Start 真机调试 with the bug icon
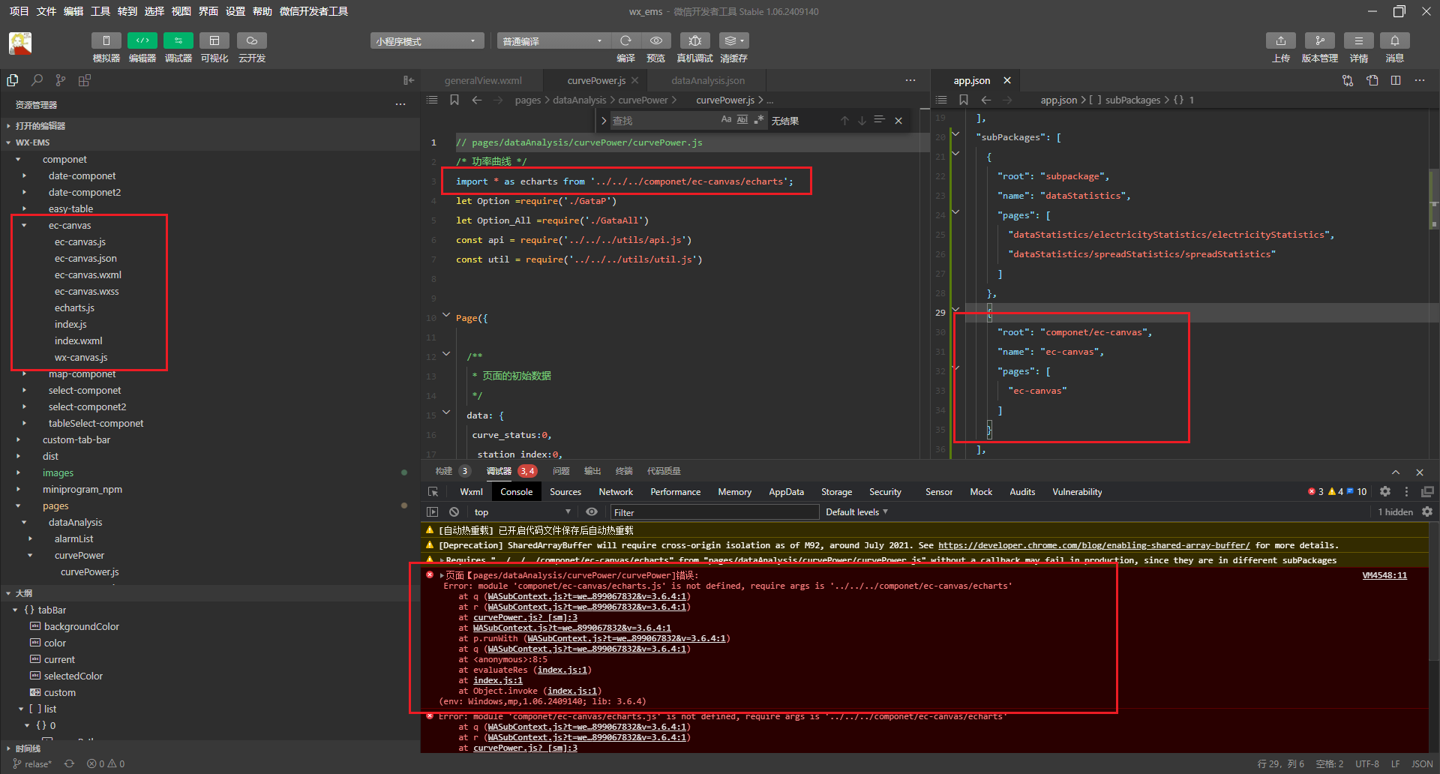Viewport: 1440px width, 774px height. pyautogui.click(x=695, y=40)
